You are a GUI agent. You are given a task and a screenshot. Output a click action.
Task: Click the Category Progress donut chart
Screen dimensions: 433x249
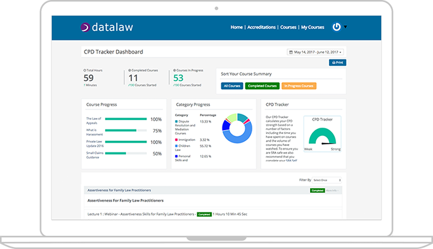tap(237, 128)
